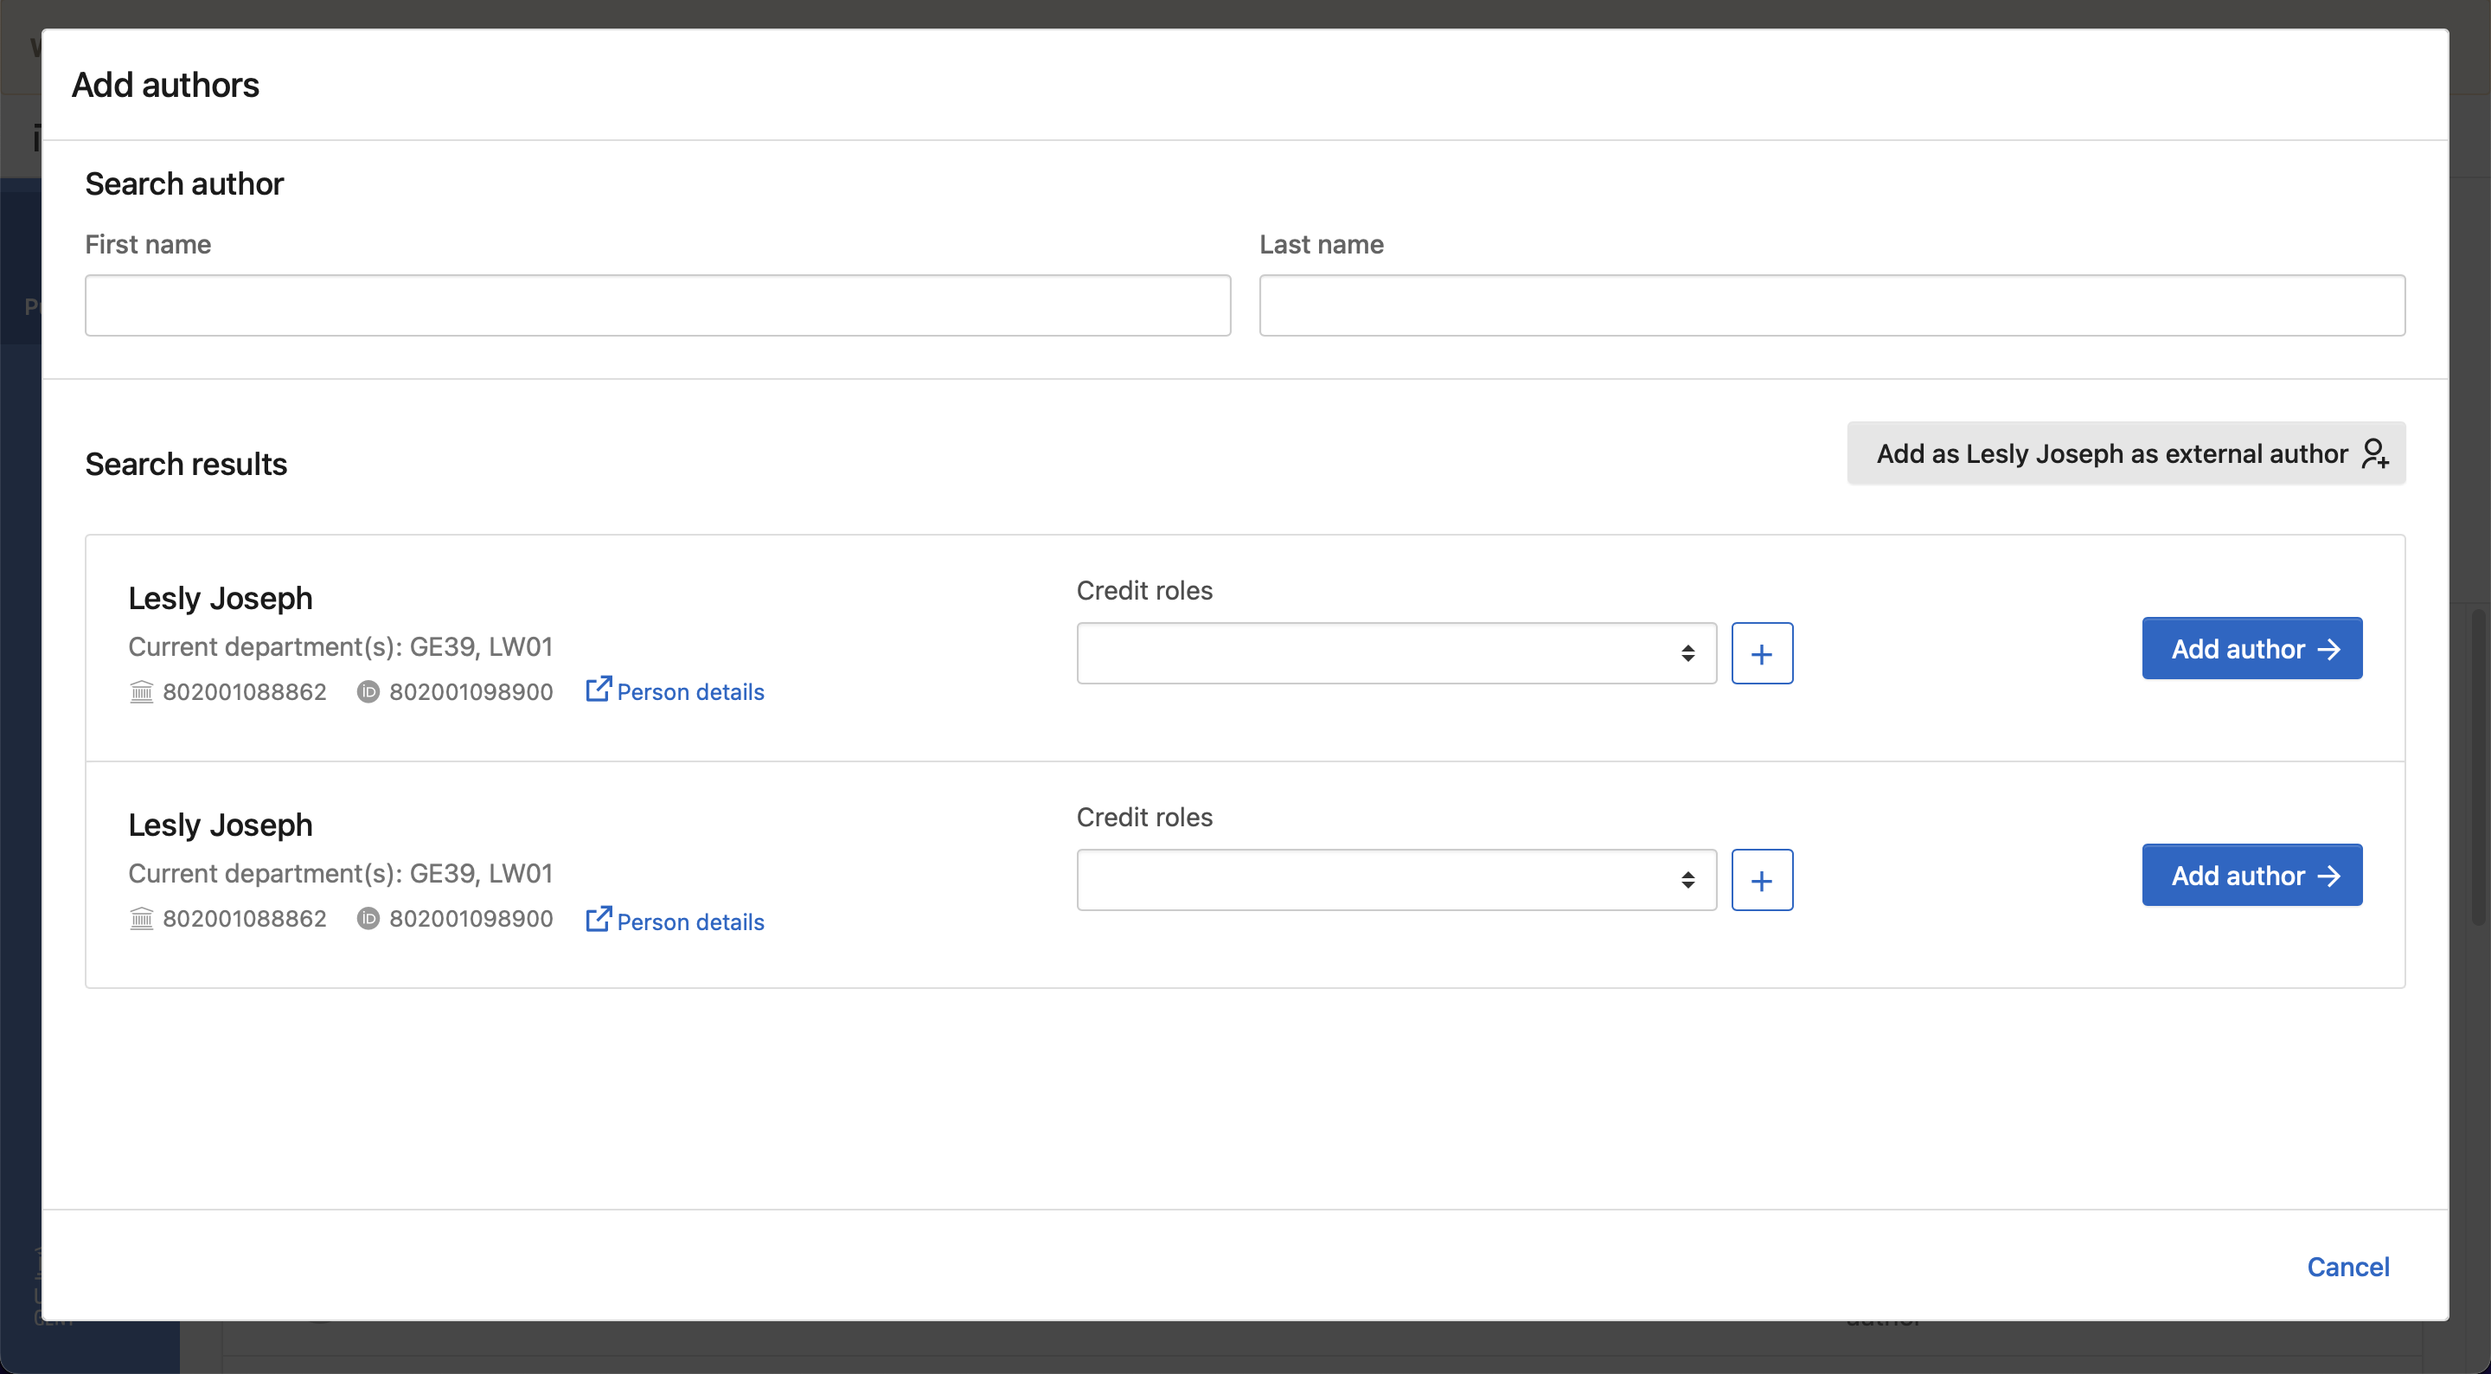Click the plus icon beside first Credit roles dropdown

point(1762,653)
